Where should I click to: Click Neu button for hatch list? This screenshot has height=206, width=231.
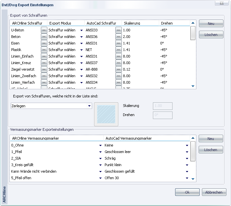211,24
